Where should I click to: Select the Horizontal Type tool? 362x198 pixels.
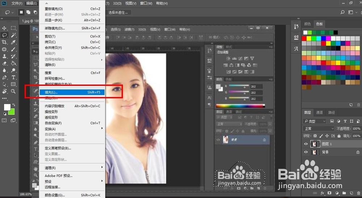click(13, 77)
